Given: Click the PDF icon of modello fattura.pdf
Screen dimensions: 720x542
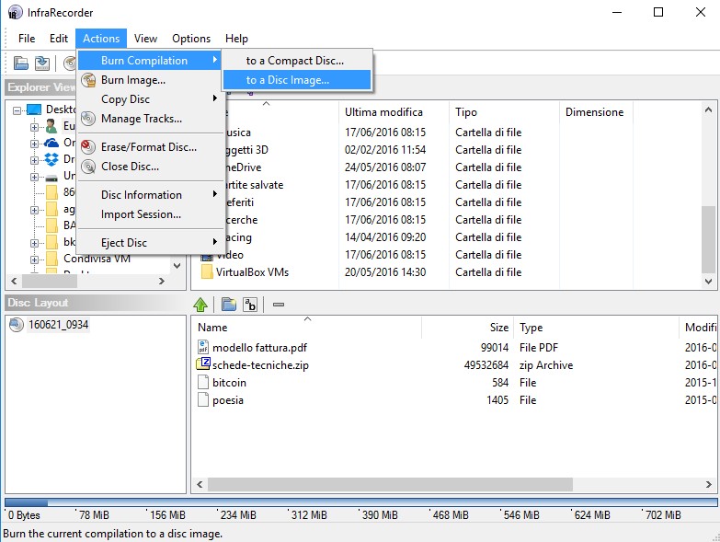Looking at the screenshot, I should (203, 347).
